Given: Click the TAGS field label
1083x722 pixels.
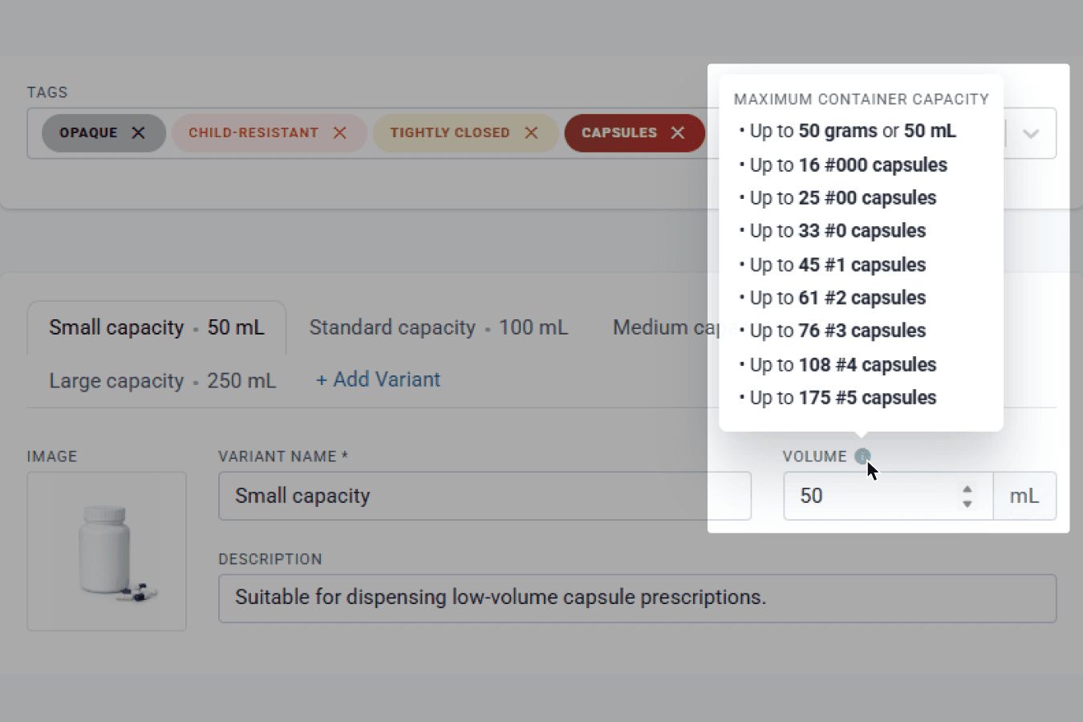Looking at the screenshot, I should click(x=47, y=92).
